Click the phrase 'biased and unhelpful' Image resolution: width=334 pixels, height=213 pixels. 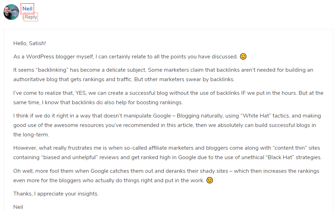[x=70, y=157]
